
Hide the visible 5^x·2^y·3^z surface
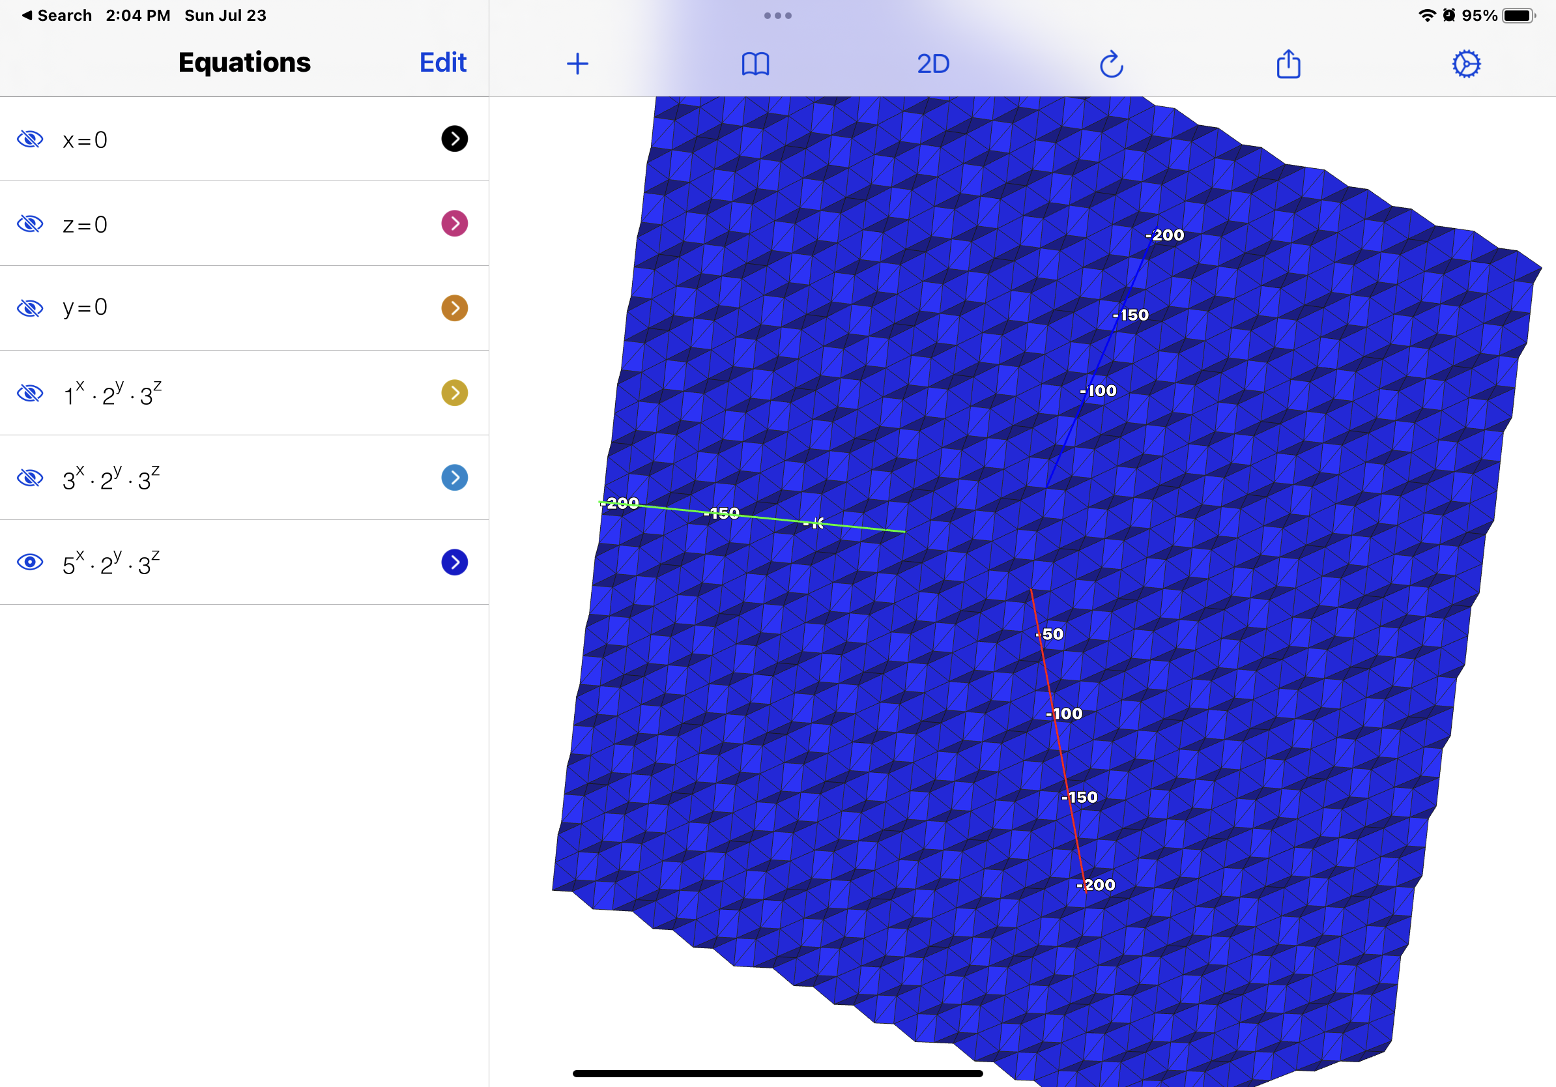tap(30, 562)
